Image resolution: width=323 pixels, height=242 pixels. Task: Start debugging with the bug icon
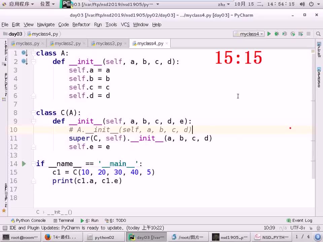click(277, 34)
